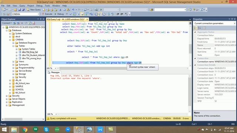This screenshot has width=237, height=133.
Task: Open the Query menu
Action: 22,6
